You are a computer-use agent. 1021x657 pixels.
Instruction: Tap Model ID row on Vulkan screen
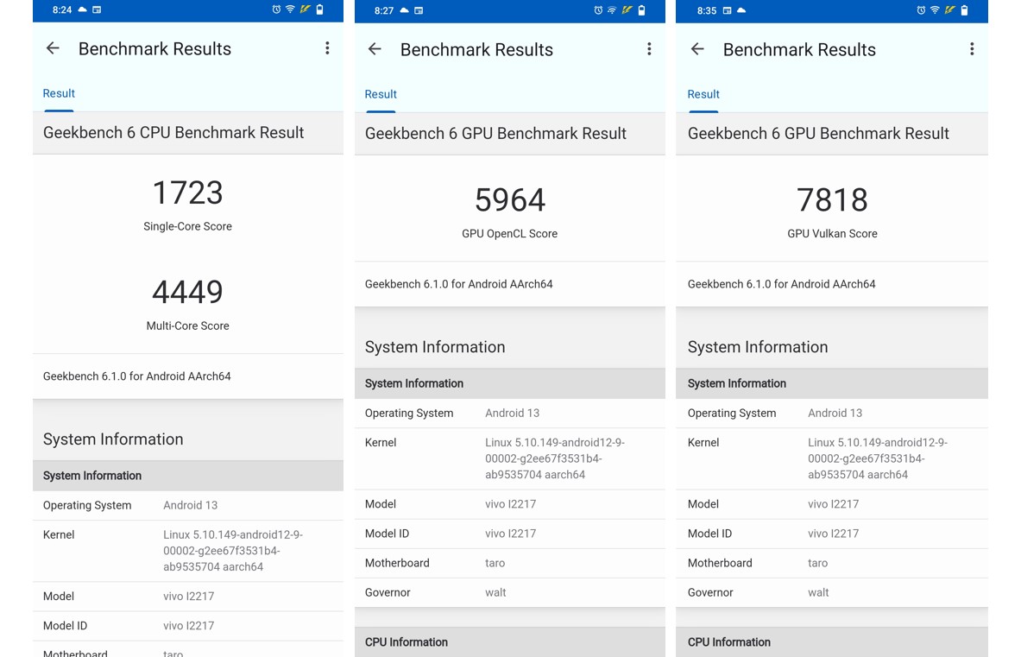click(x=832, y=534)
